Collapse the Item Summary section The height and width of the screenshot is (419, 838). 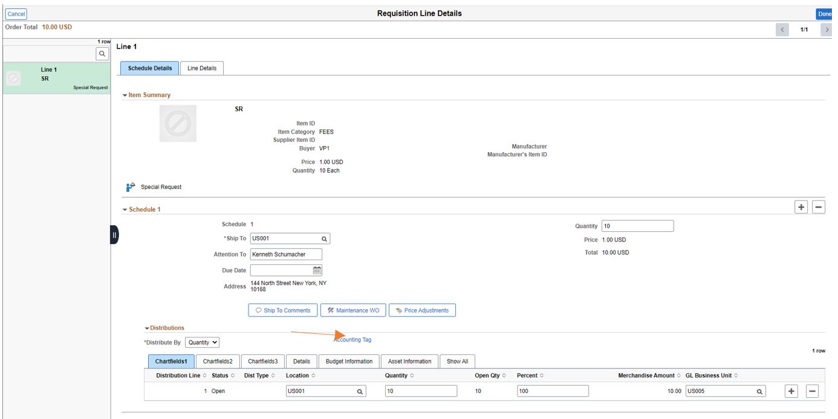click(x=126, y=94)
